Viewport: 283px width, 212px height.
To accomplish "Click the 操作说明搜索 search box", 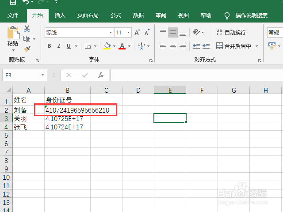I will 252,15.
